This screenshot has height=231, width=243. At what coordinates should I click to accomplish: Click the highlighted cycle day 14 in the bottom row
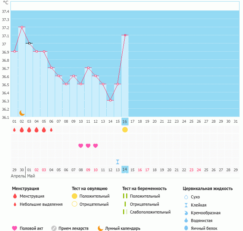click(125, 170)
